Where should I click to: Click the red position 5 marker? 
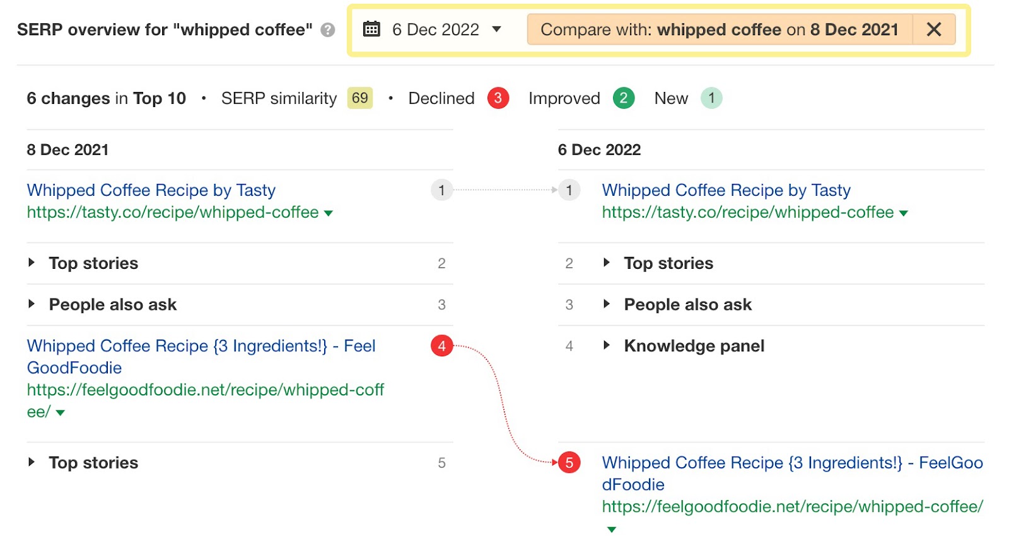[568, 463]
